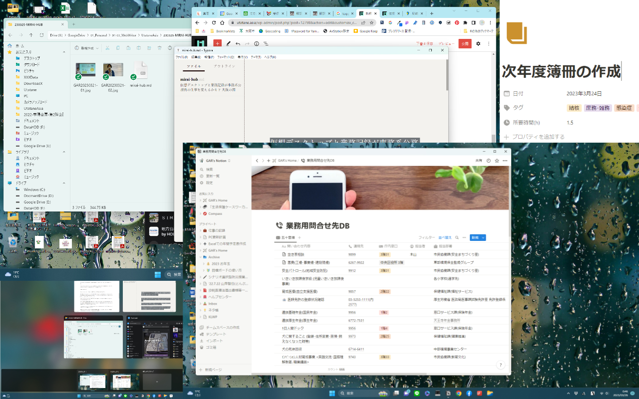Switch to the toqu Chrome tab
This screenshot has height=399, width=639.
coord(345,13)
